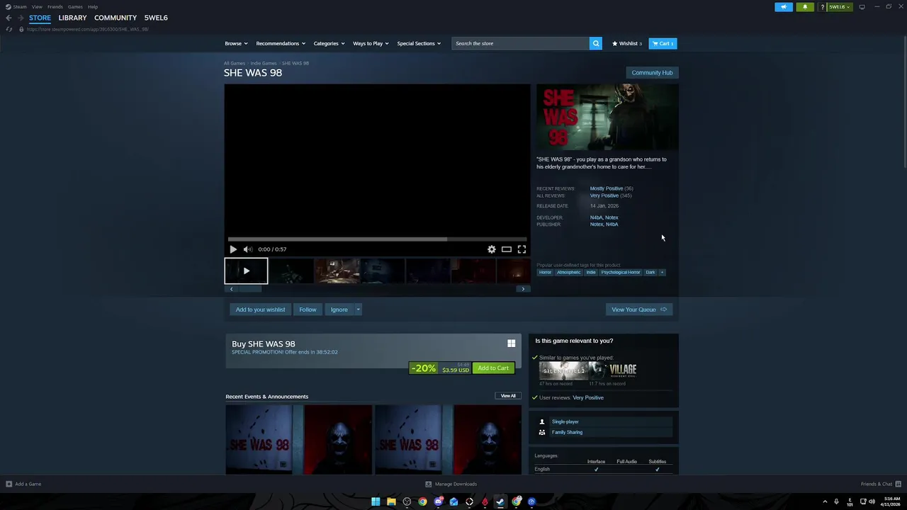Switch to the STORE tab

[40, 18]
